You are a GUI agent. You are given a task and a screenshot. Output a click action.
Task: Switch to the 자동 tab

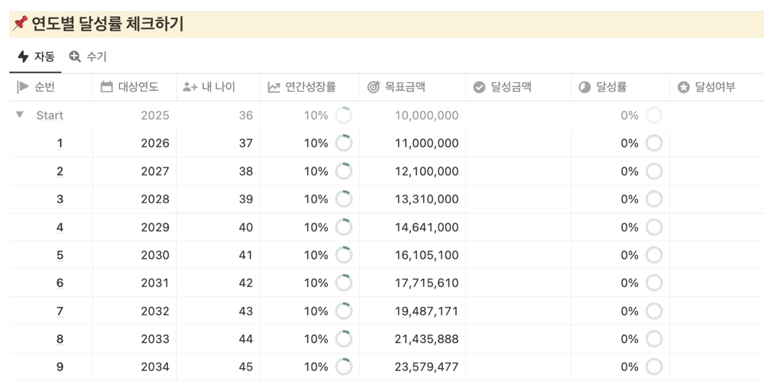pyautogui.click(x=36, y=57)
